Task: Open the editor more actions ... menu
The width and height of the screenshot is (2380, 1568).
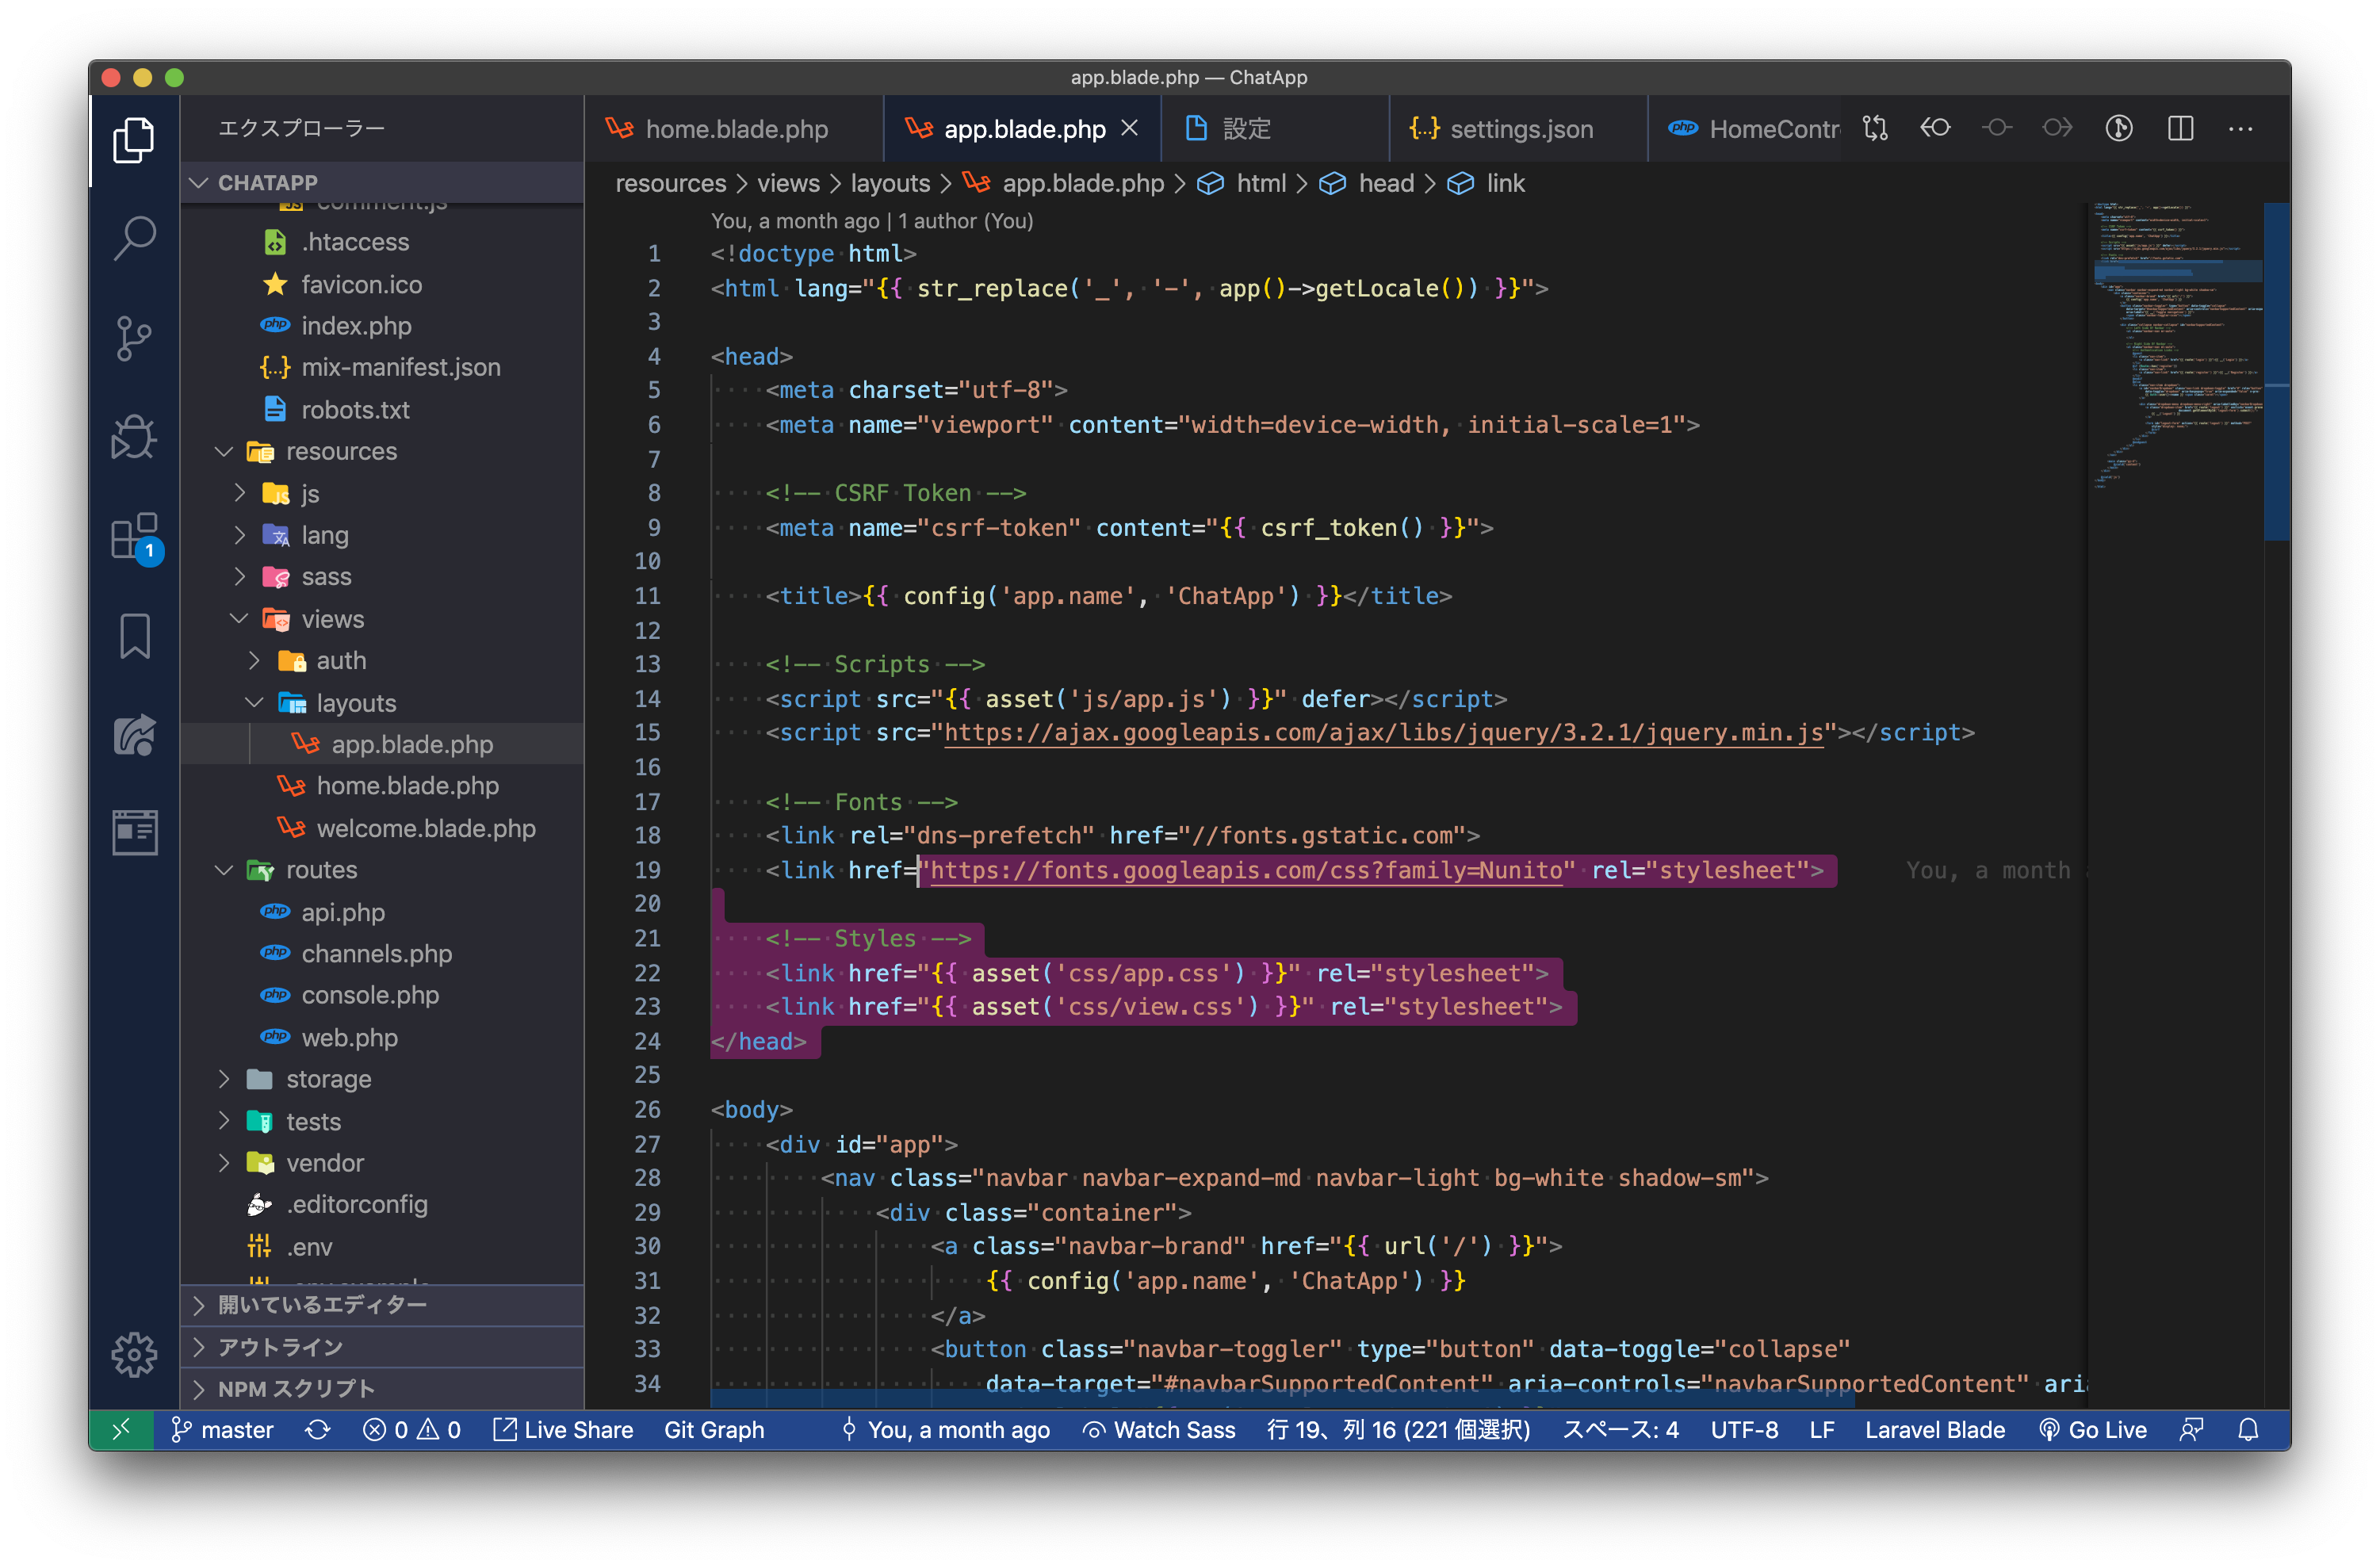Action: pyautogui.click(x=2240, y=128)
